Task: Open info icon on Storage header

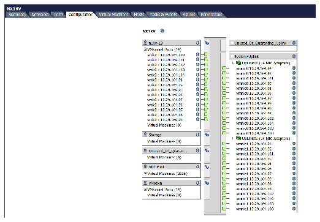Action: pos(197,135)
